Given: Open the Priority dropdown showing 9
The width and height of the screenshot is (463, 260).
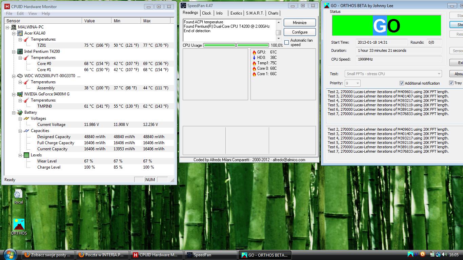Looking at the screenshot, I should point(353,83).
